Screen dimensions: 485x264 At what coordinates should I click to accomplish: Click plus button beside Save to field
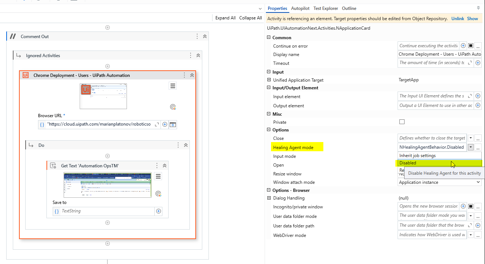tap(159, 211)
